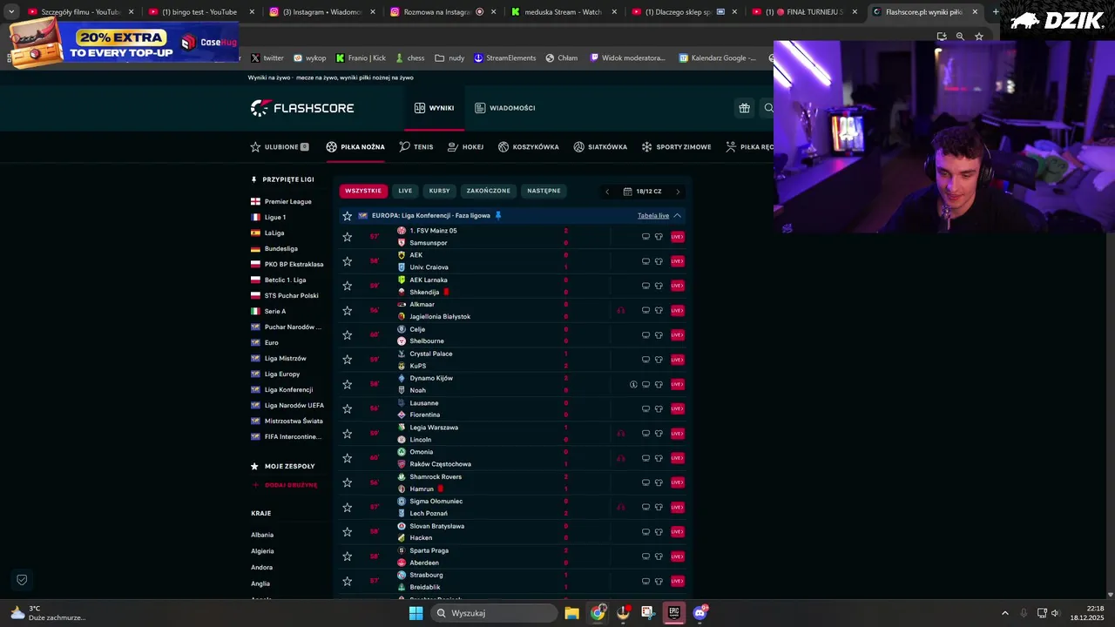Screen dimensions: 1115x627
Task: Open Chrome tab search dropdown arrow
Action: point(10,12)
